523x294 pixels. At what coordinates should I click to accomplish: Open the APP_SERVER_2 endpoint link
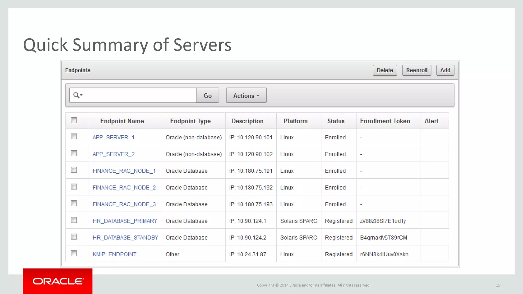113,154
